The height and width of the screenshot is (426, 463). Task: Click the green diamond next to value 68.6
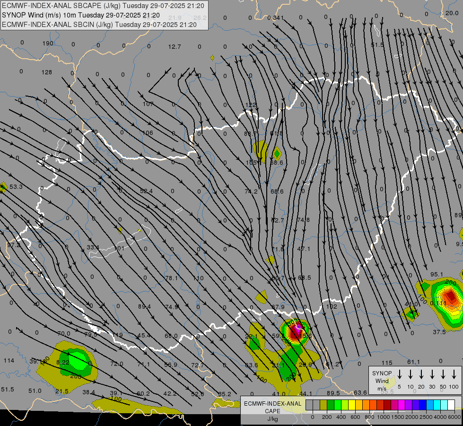point(277,153)
